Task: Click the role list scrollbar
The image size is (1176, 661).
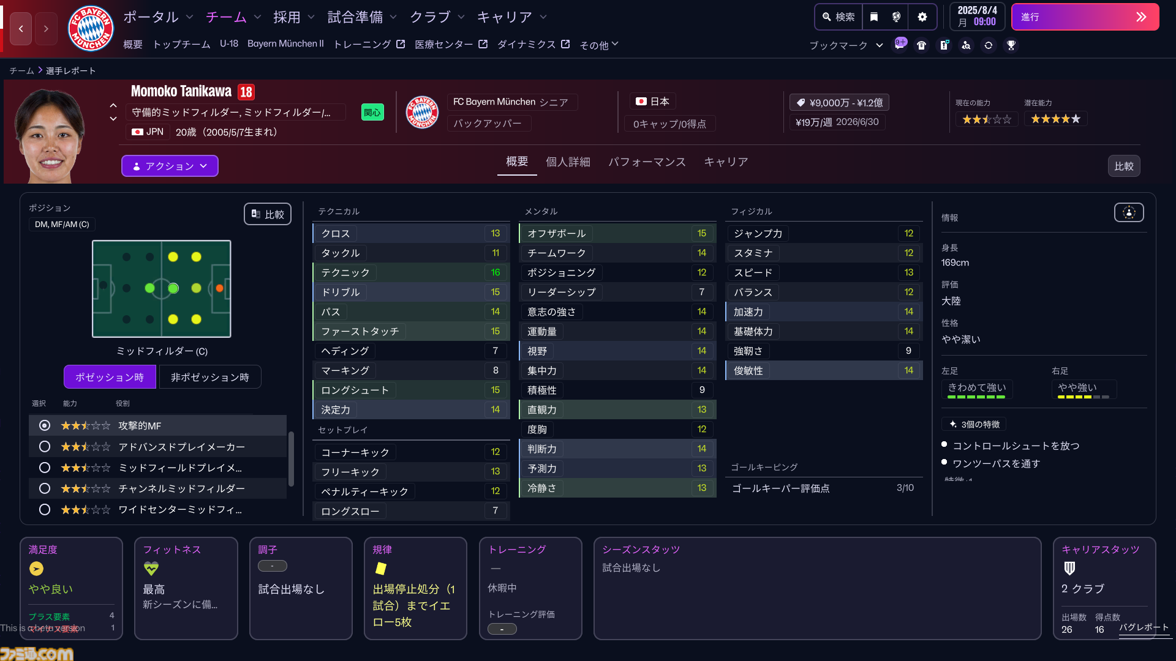Action: 291,459
